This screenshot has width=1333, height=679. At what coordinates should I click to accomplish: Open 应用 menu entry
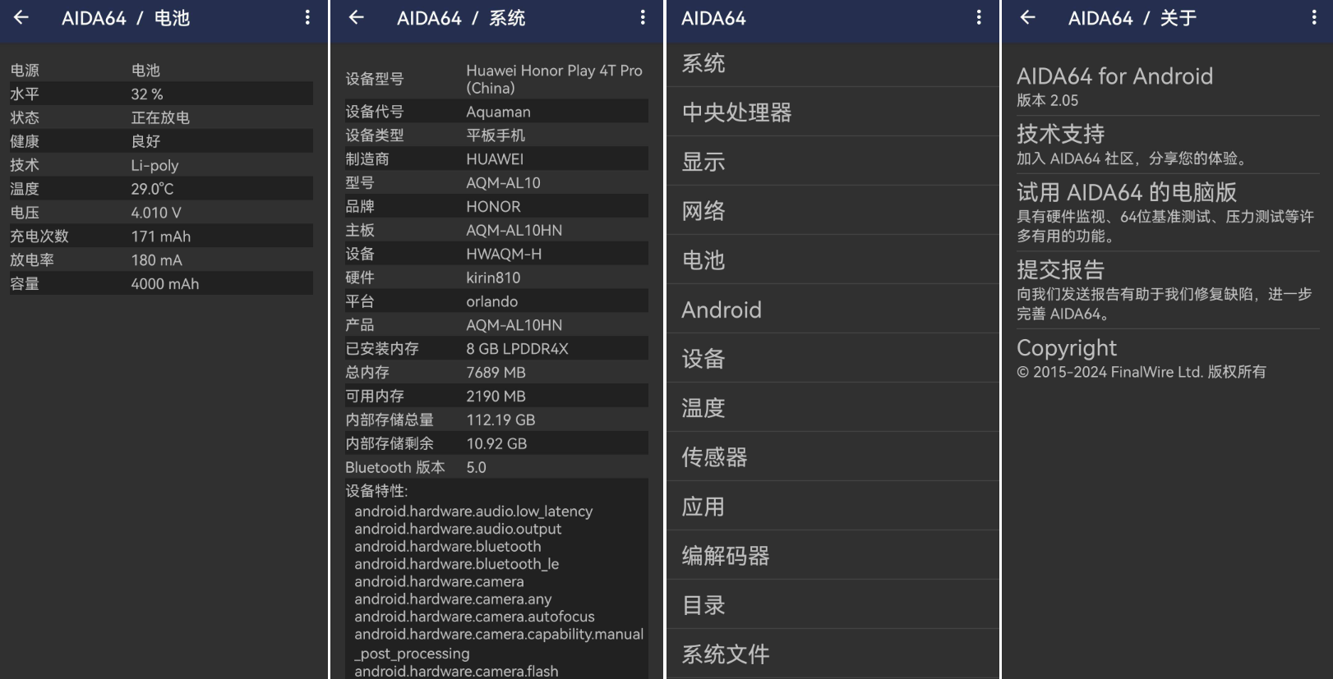click(833, 506)
